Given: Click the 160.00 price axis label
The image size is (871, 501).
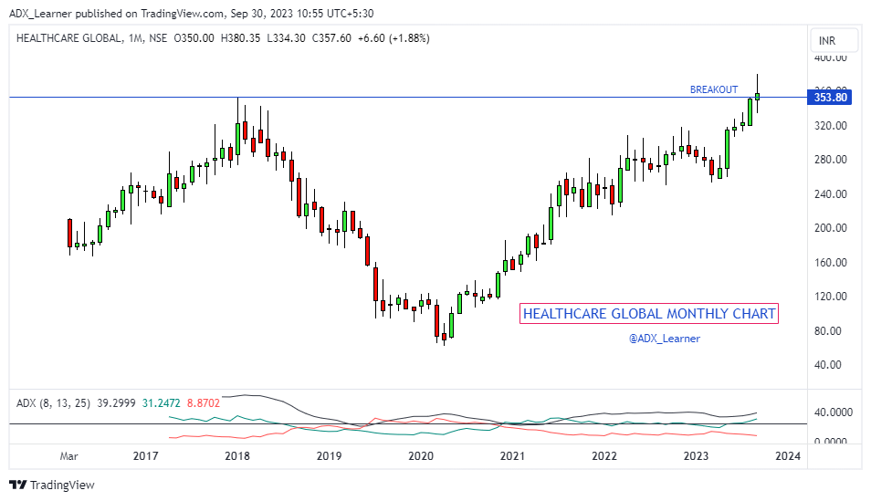Looking at the screenshot, I should [831, 263].
